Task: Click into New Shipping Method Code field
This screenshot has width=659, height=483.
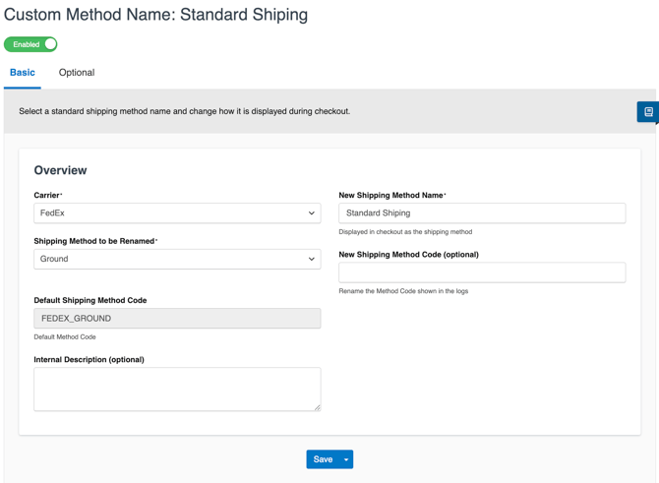Action: [x=482, y=272]
